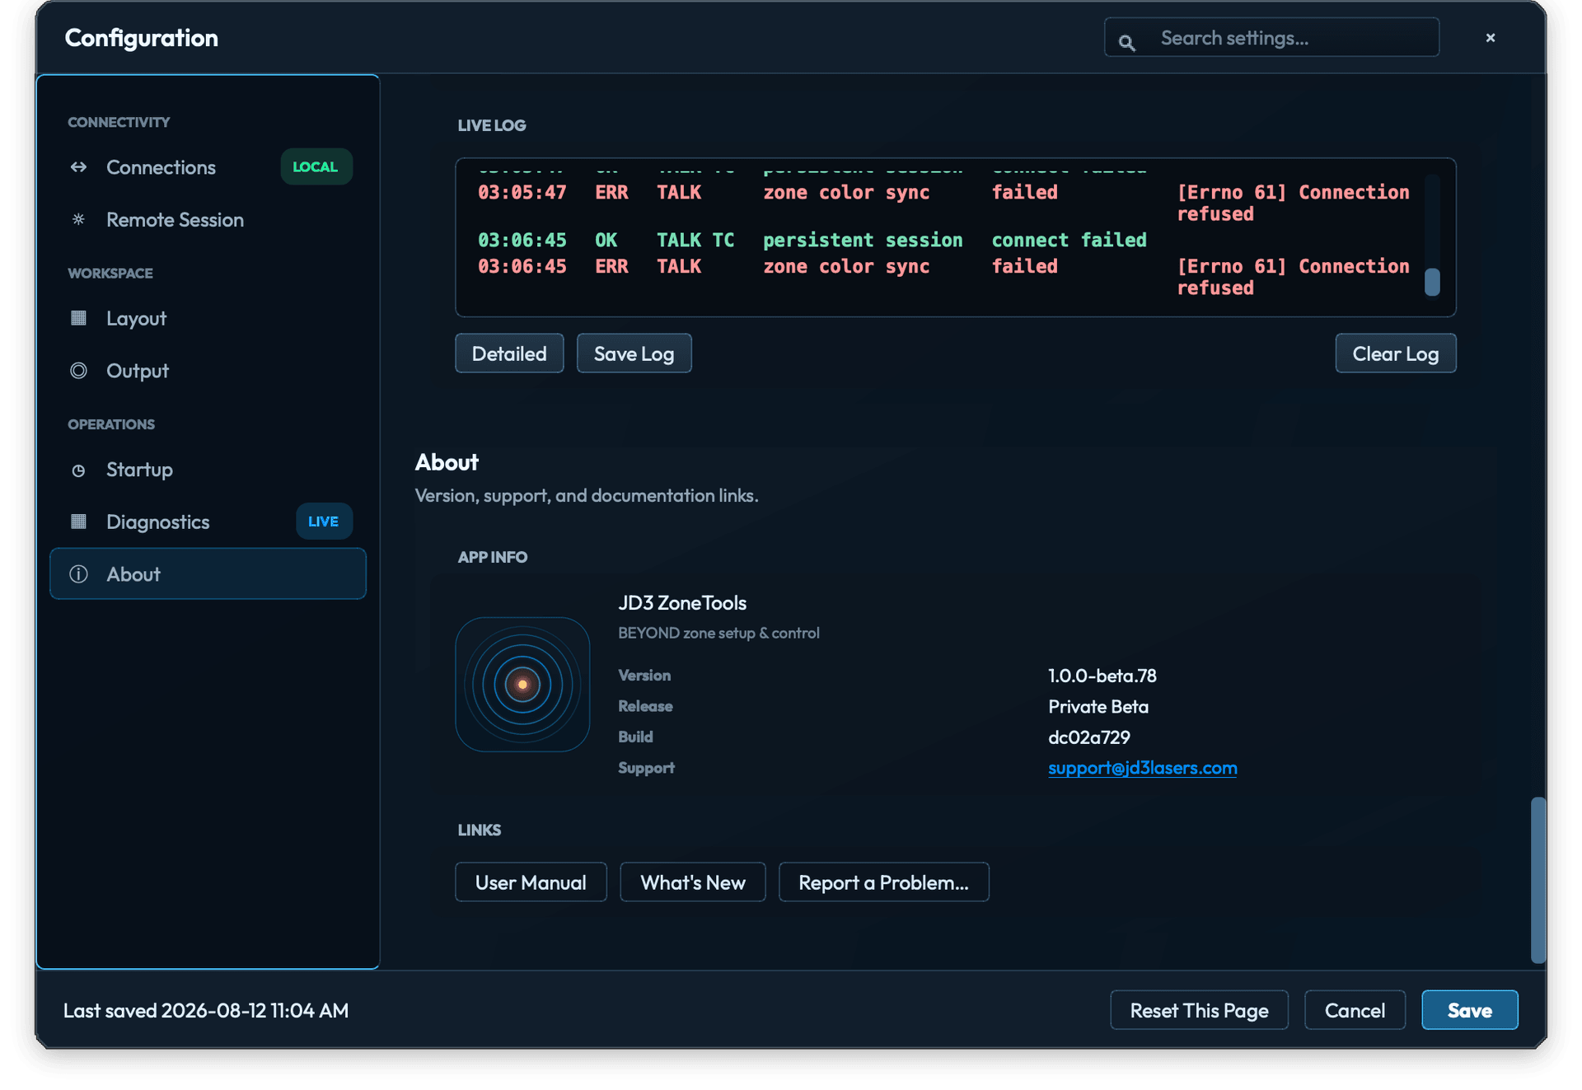
Task: Click the Private Beta release value
Action: coord(1098,707)
